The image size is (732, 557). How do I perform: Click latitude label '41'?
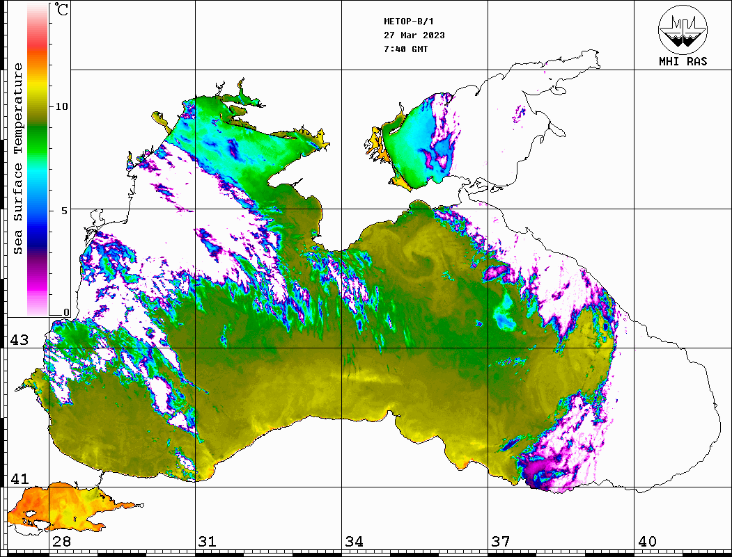20,478
